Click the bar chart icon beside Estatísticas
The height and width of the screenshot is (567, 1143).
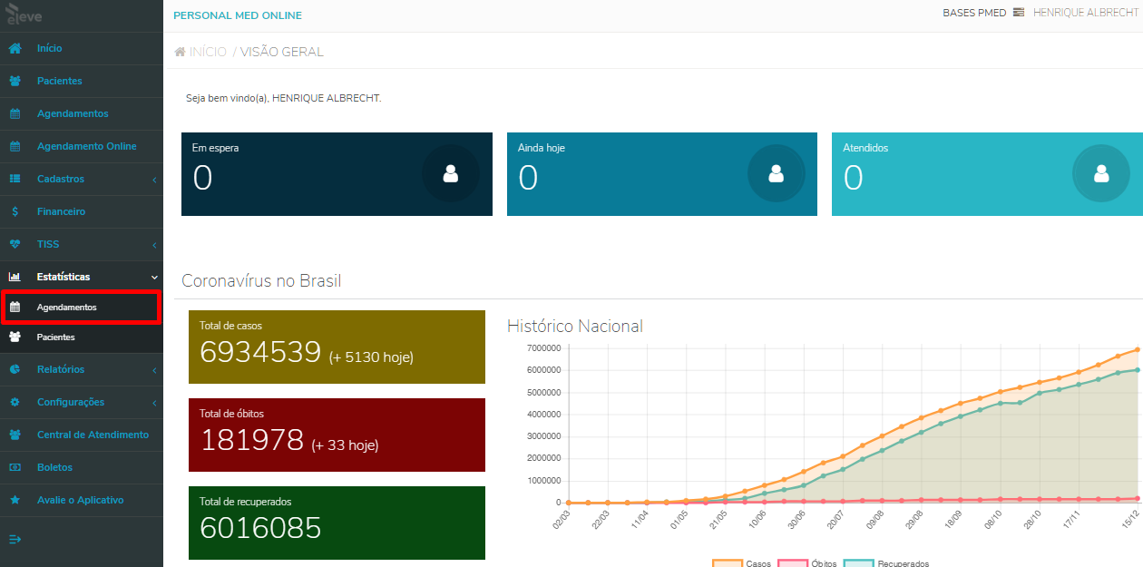[x=15, y=277]
